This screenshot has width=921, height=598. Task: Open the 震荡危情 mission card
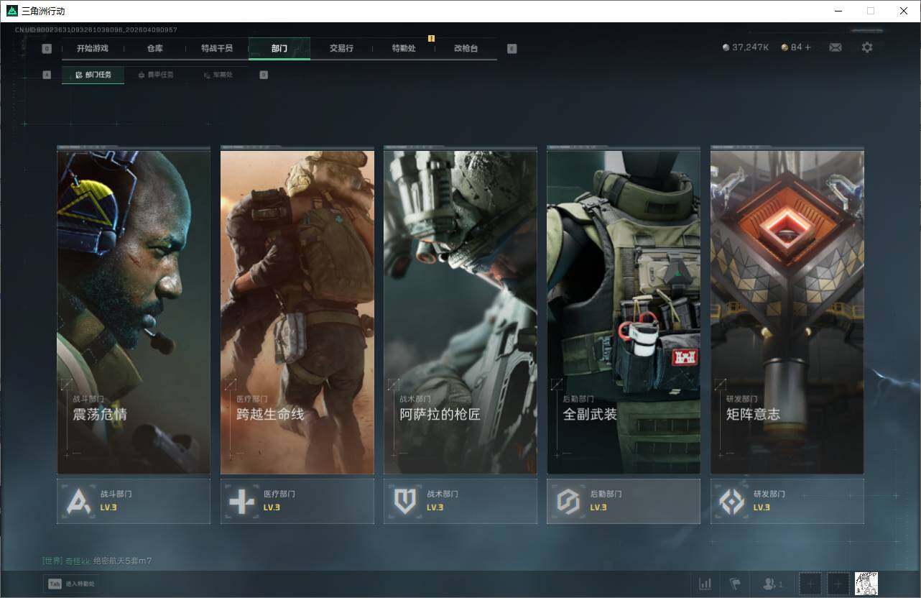click(x=134, y=312)
